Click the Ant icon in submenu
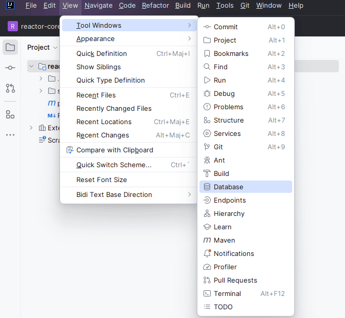345x318 pixels. click(207, 160)
